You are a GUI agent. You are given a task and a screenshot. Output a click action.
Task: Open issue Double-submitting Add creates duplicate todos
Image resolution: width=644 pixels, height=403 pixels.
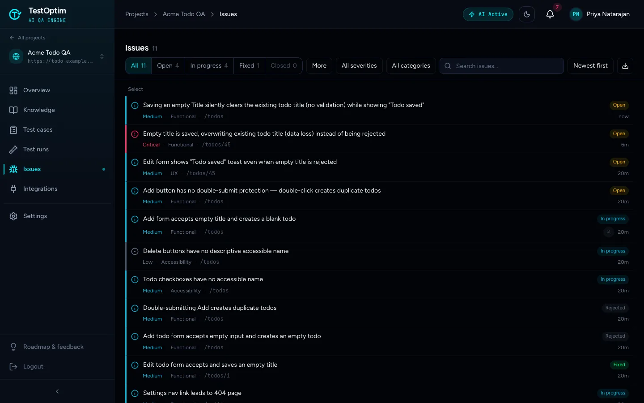379,313
